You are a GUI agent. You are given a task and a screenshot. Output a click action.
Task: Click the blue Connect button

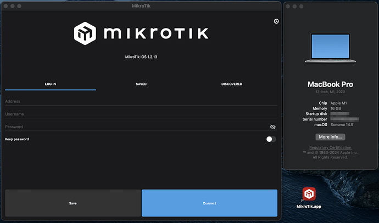coord(209,203)
